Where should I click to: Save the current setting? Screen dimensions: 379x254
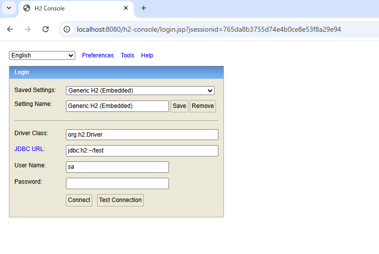179,106
